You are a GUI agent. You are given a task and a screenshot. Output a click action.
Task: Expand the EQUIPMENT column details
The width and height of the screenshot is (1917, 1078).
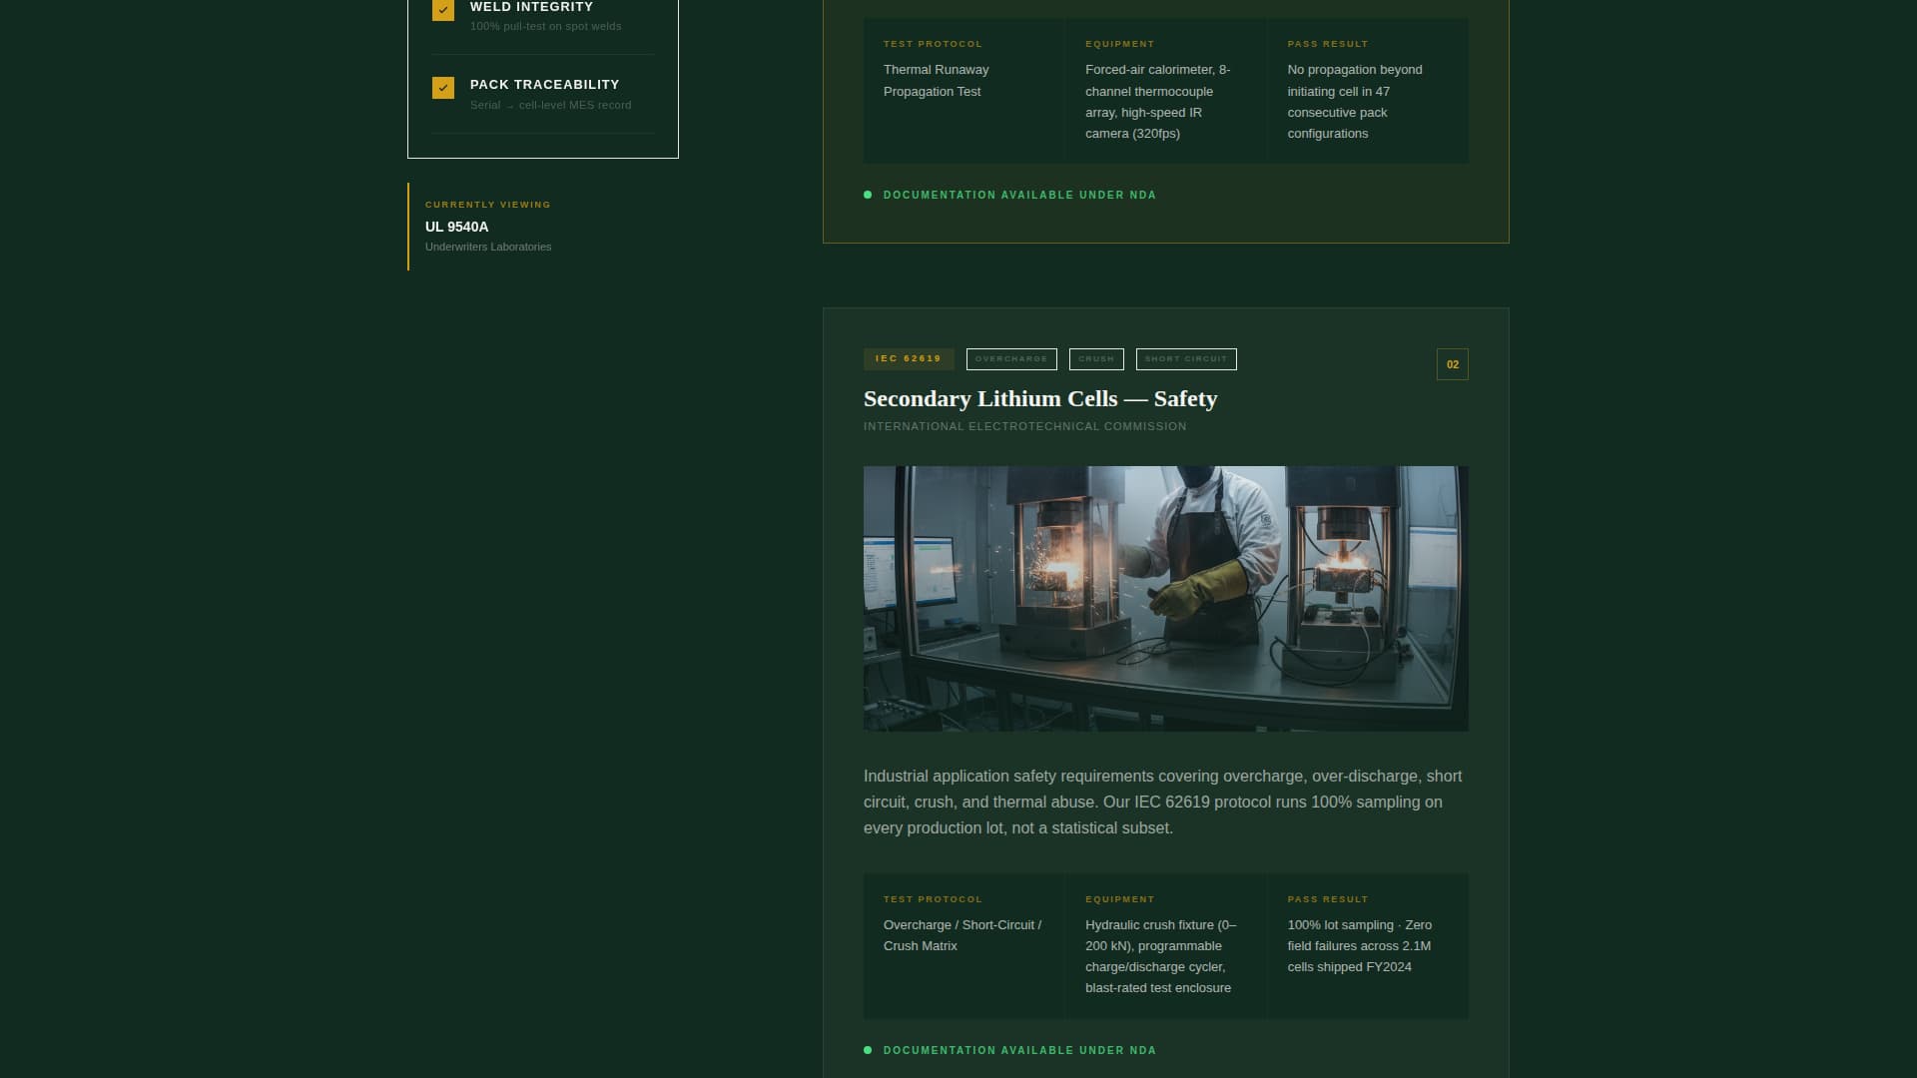pos(1119,898)
